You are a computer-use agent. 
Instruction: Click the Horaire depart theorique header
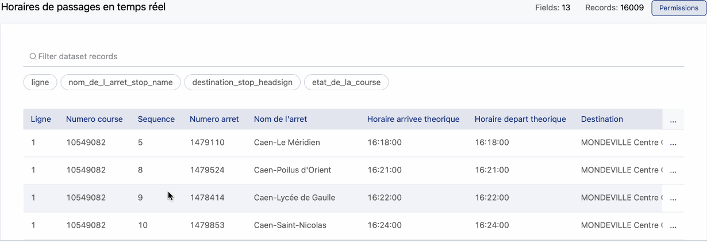[x=520, y=119]
